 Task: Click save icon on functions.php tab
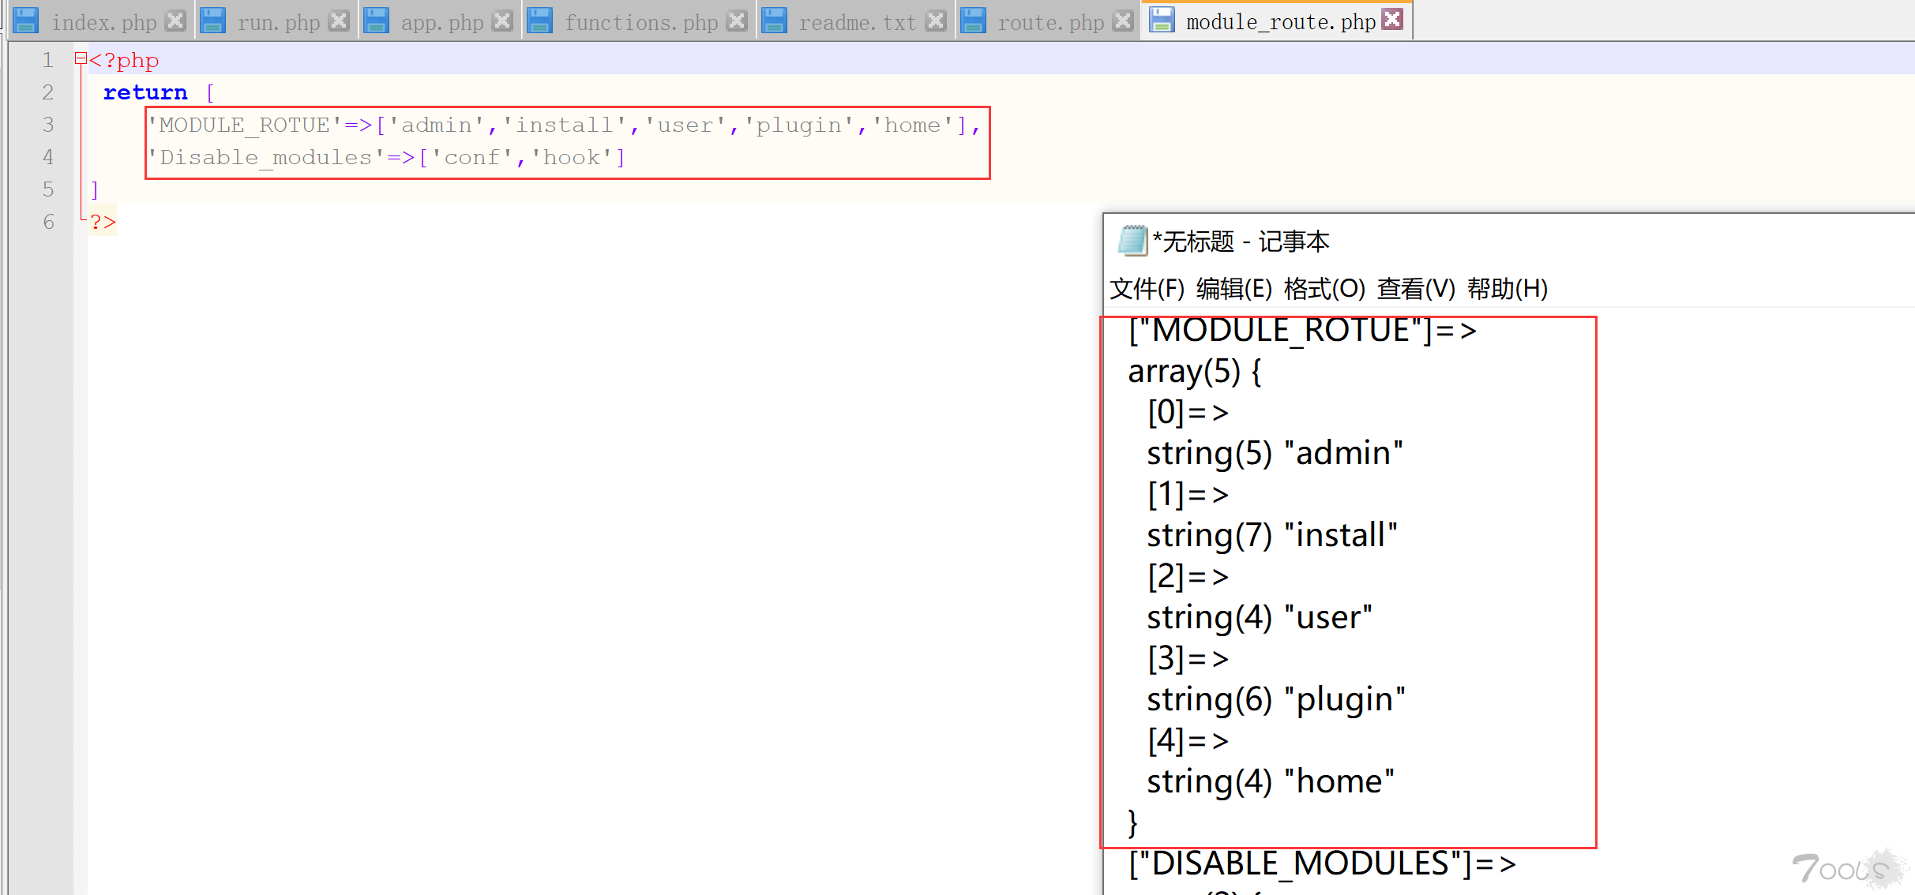539,21
